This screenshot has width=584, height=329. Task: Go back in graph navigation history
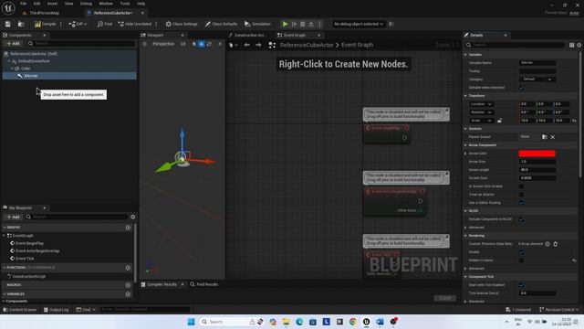pyautogui.click(x=246, y=45)
